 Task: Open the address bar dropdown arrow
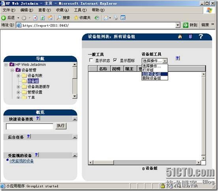178,26
